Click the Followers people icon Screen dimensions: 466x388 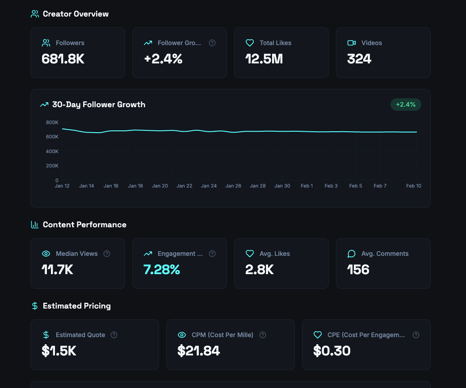coord(46,43)
